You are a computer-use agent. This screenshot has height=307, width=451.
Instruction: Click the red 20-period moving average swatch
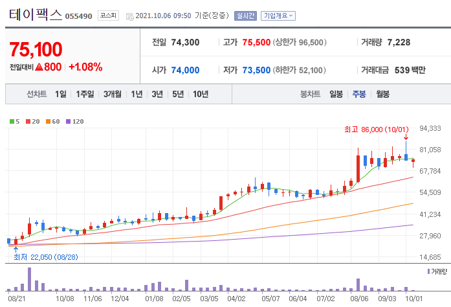[x=28, y=122]
